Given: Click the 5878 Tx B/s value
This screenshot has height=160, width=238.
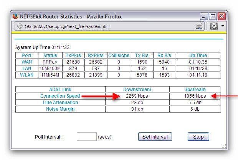Looking at the screenshot, I should click(x=142, y=75).
